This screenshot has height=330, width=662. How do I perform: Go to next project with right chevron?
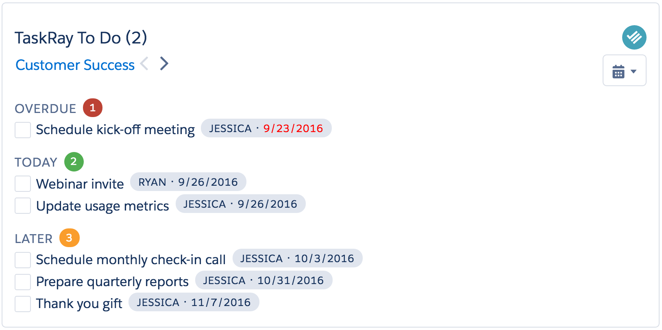pyautogui.click(x=164, y=64)
